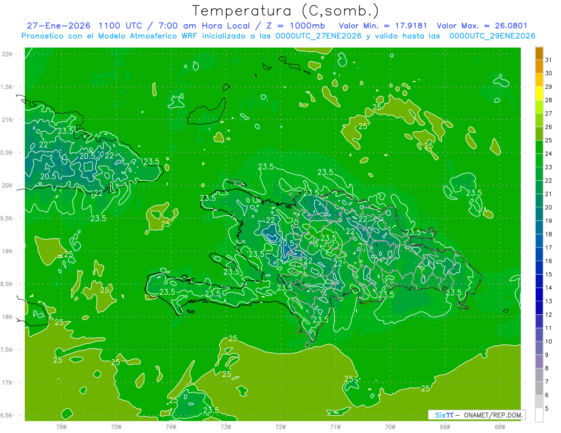
Task: Click the "76W" longitude axis label
Action: pyautogui.click(x=61, y=426)
